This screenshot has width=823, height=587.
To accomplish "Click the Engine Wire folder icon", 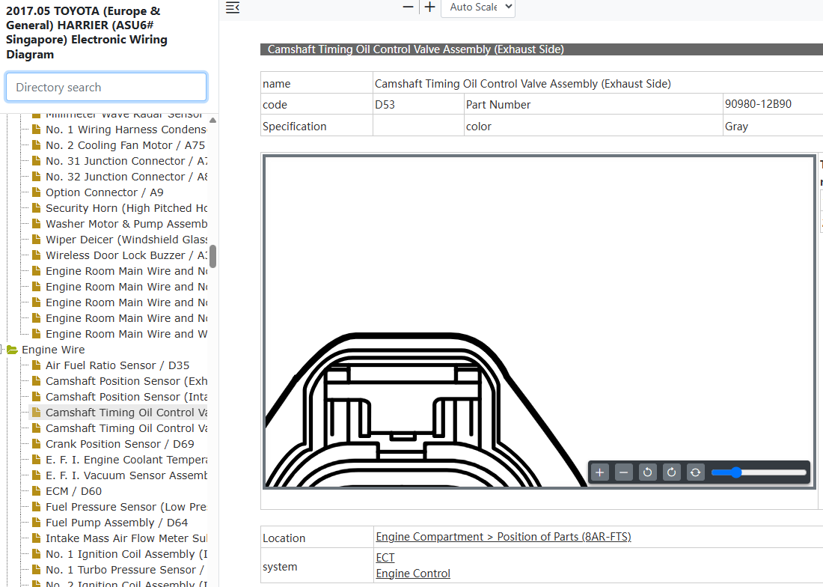I will click(13, 350).
